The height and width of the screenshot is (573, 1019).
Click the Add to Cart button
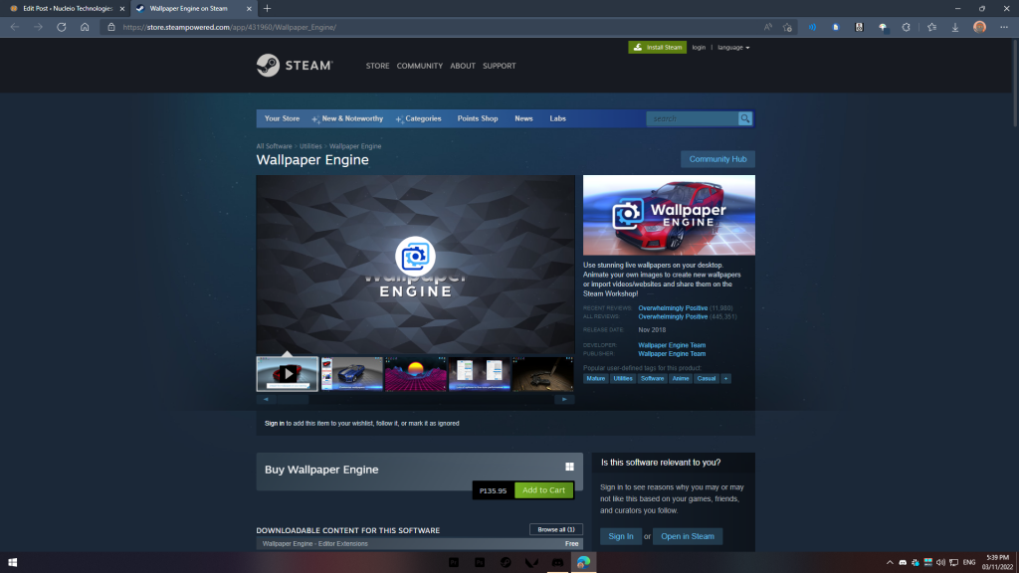(x=544, y=490)
